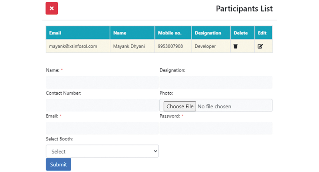Viewport: 319px width, 172px height.
Task: Focus the Name input field
Action: 102,83
